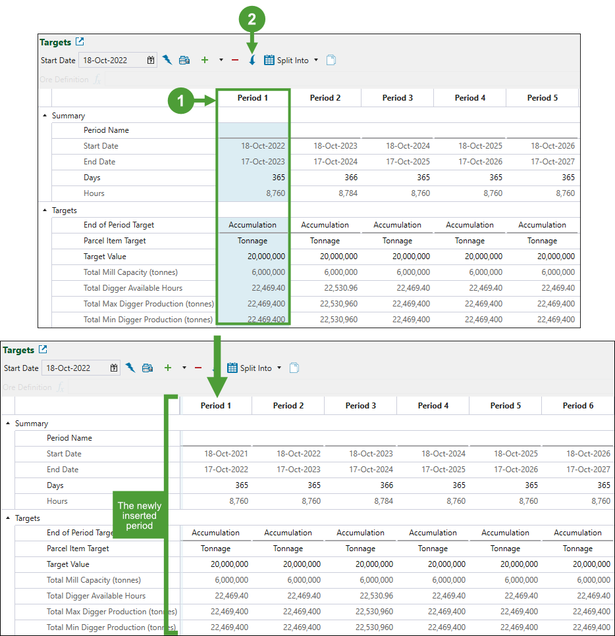Image resolution: width=615 pixels, height=636 pixels.
Task: Click the copy pages icon in lower toolbar
Action: click(294, 368)
